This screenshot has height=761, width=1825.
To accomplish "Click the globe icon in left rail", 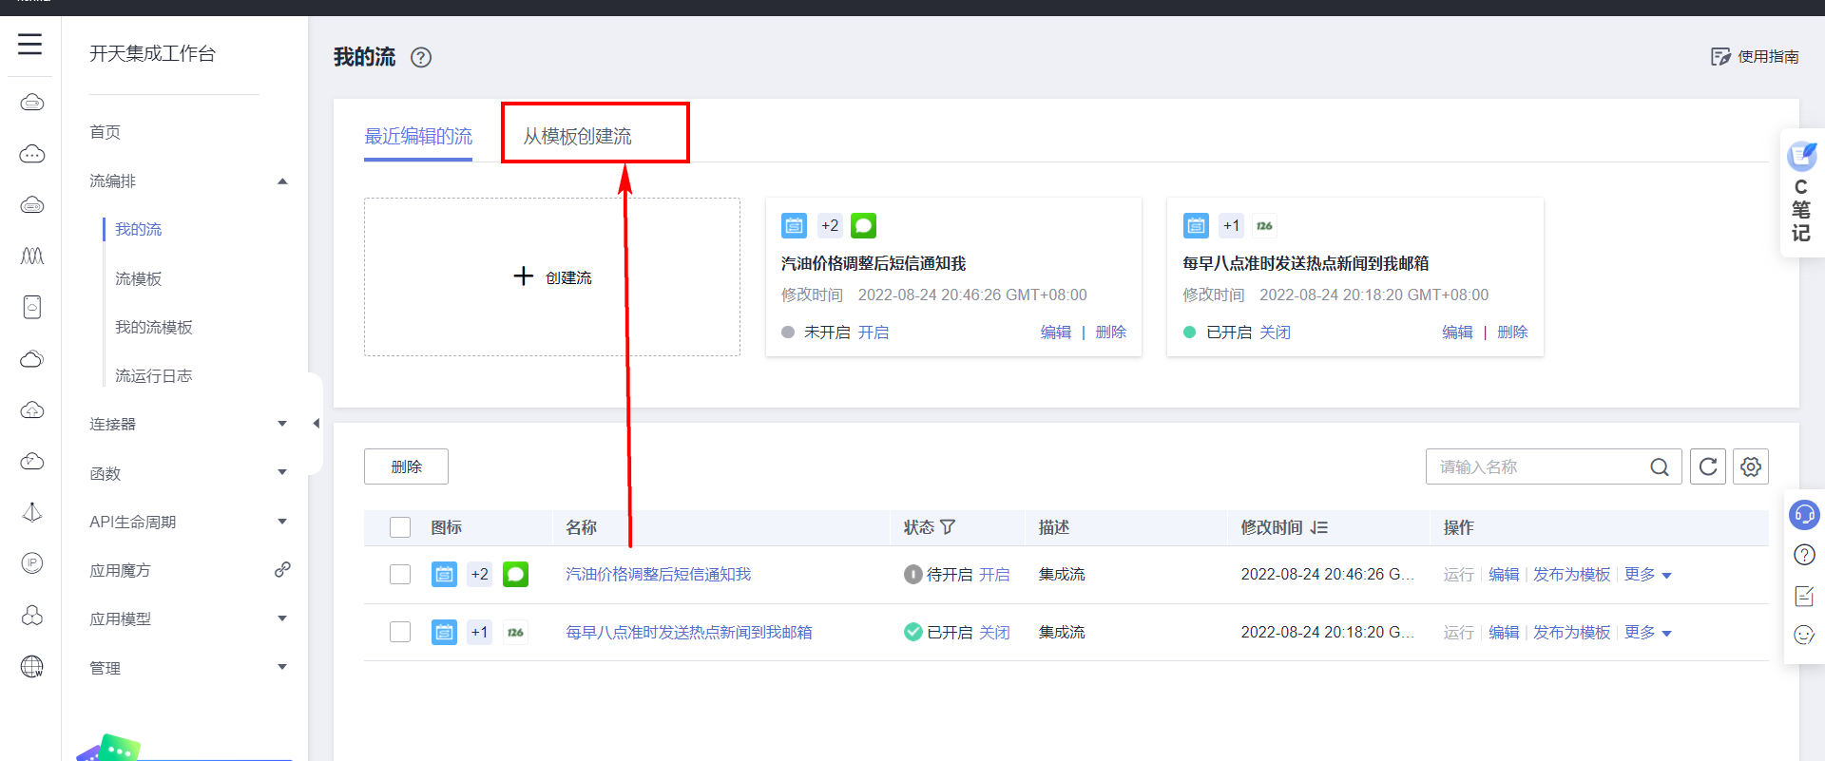I will [x=31, y=667].
